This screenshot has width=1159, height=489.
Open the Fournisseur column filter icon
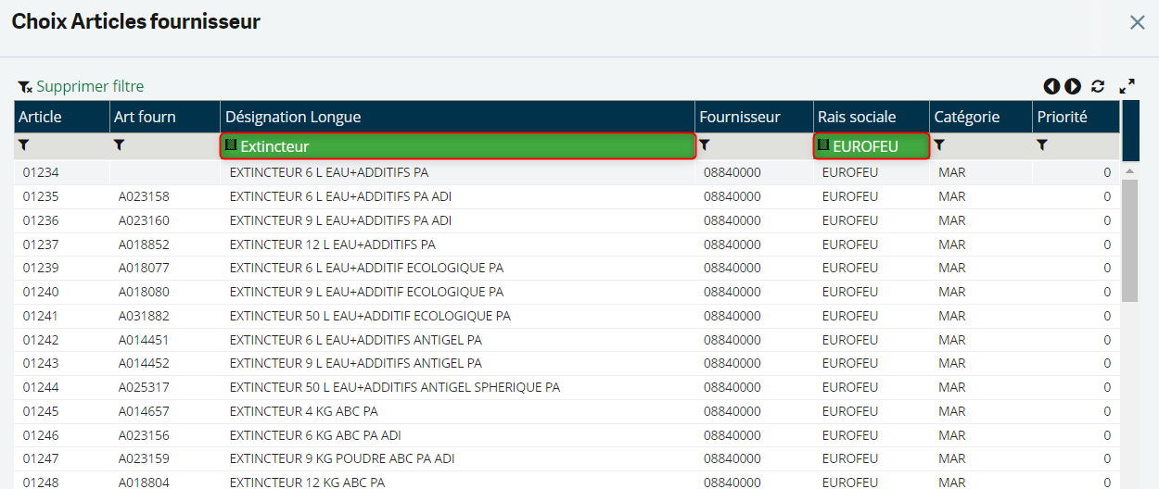click(x=705, y=145)
